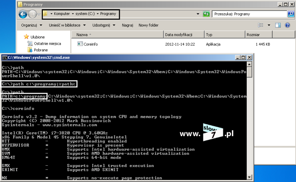Viewport: 296px width, 182px height.
Task: Select Pobrane in the navigation pane
Action: pos(41,50)
